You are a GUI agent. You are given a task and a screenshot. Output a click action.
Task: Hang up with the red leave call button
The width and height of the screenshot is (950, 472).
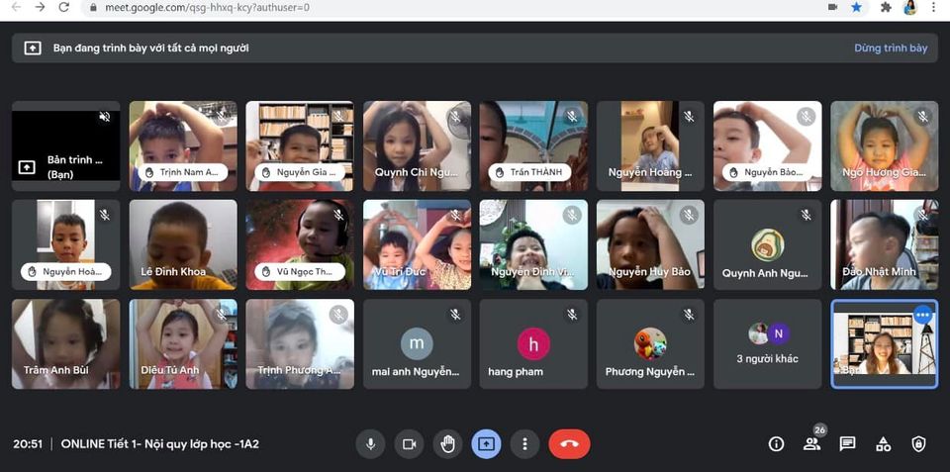click(569, 444)
